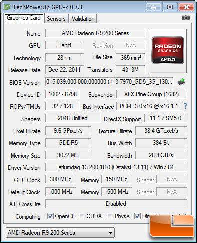Click the GPU-Z title bar app icon

tap(7, 7)
